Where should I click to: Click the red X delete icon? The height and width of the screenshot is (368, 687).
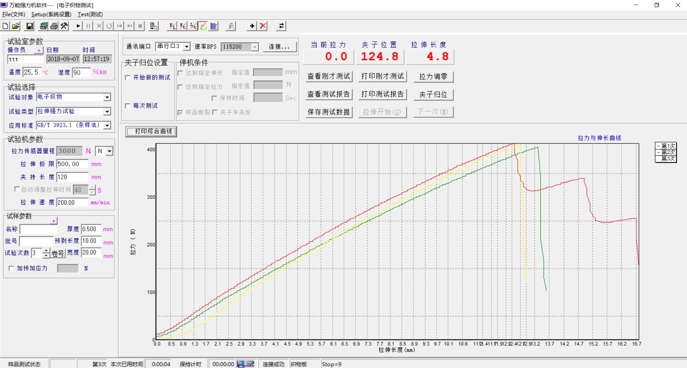[263, 26]
